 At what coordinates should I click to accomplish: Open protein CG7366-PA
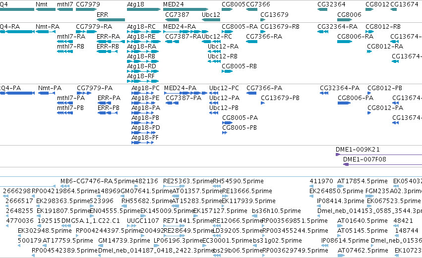pos(251,93)
